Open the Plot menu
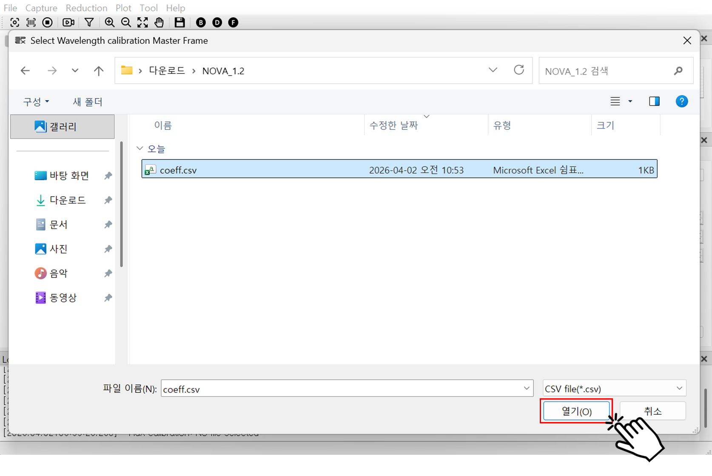The width and height of the screenshot is (712, 476). click(x=123, y=8)
